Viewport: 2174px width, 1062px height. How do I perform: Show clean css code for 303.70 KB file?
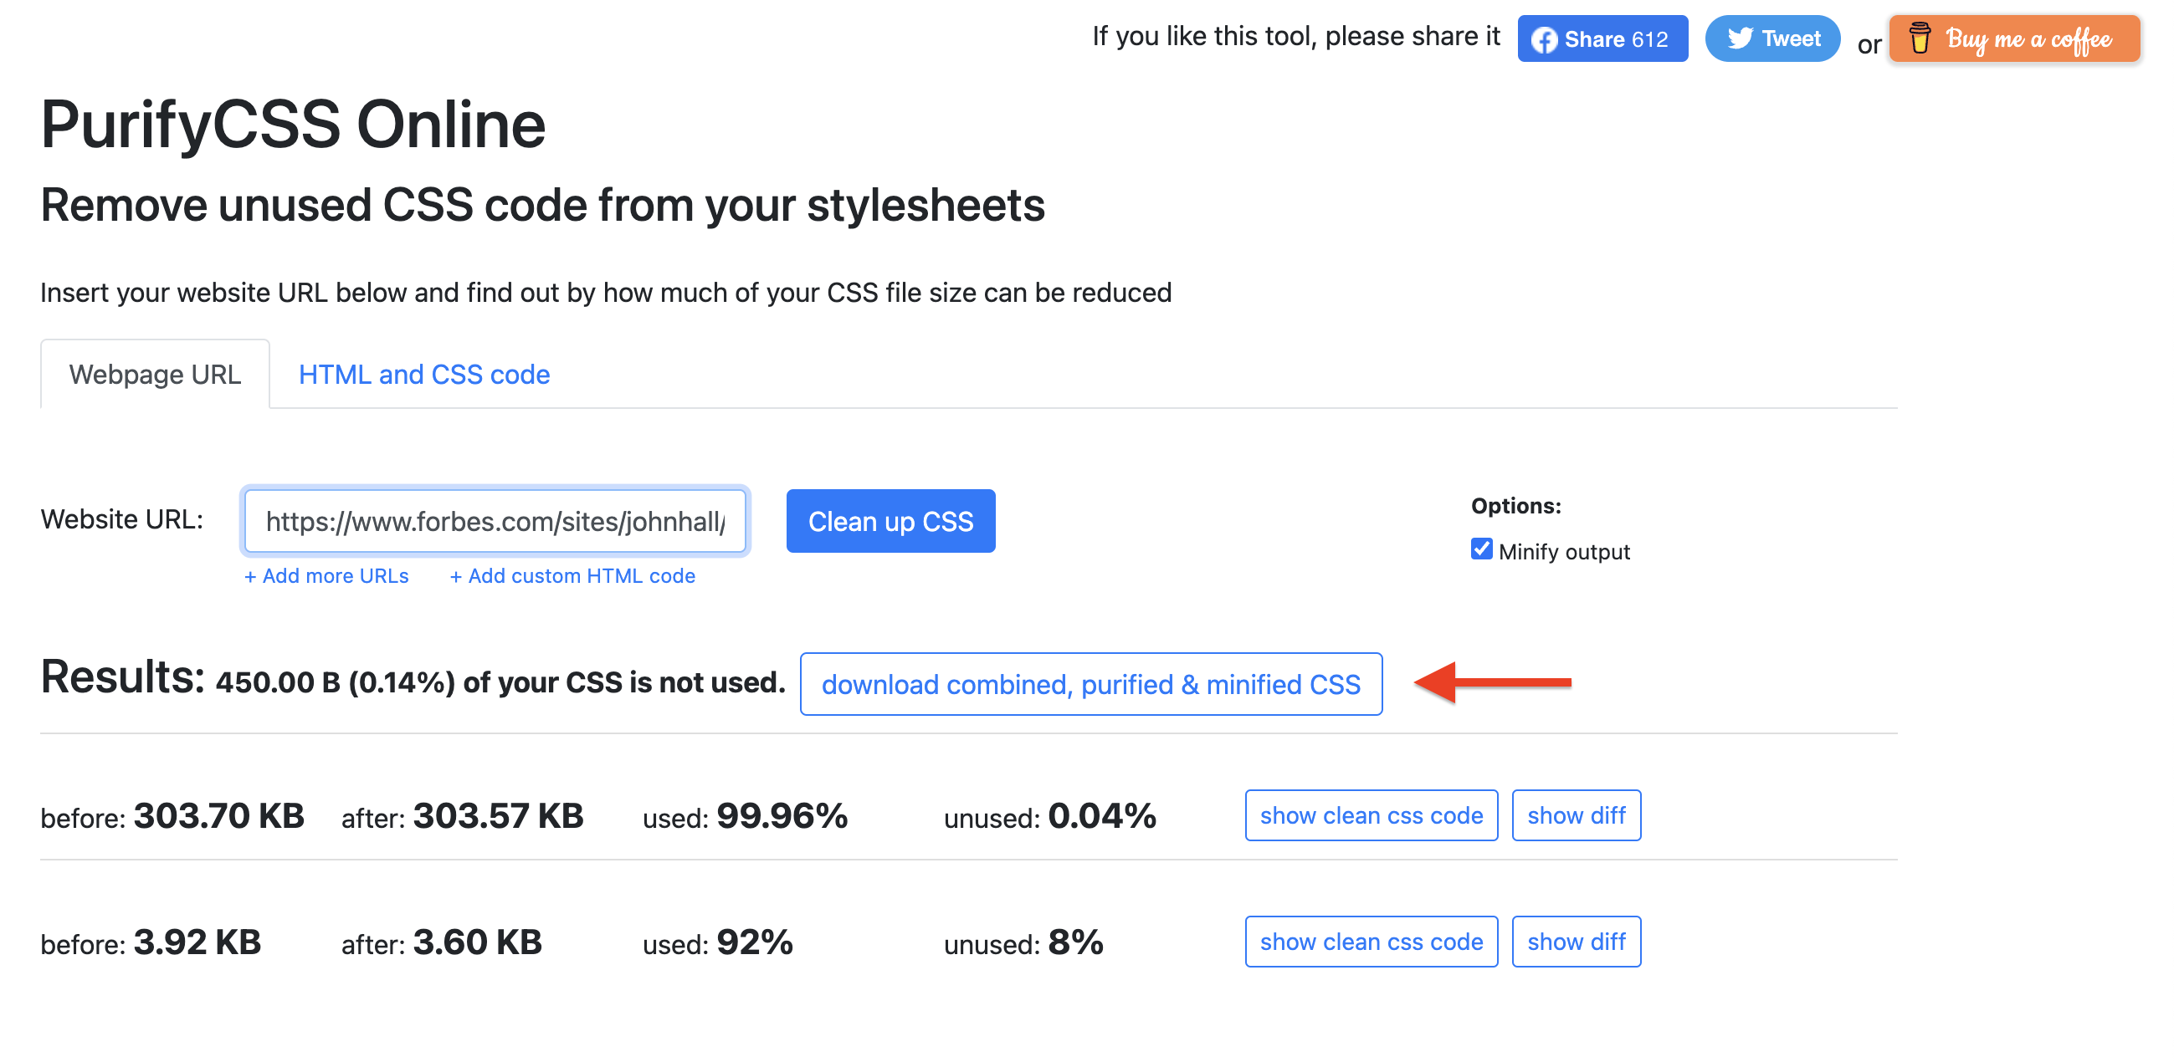point(1371,814)
